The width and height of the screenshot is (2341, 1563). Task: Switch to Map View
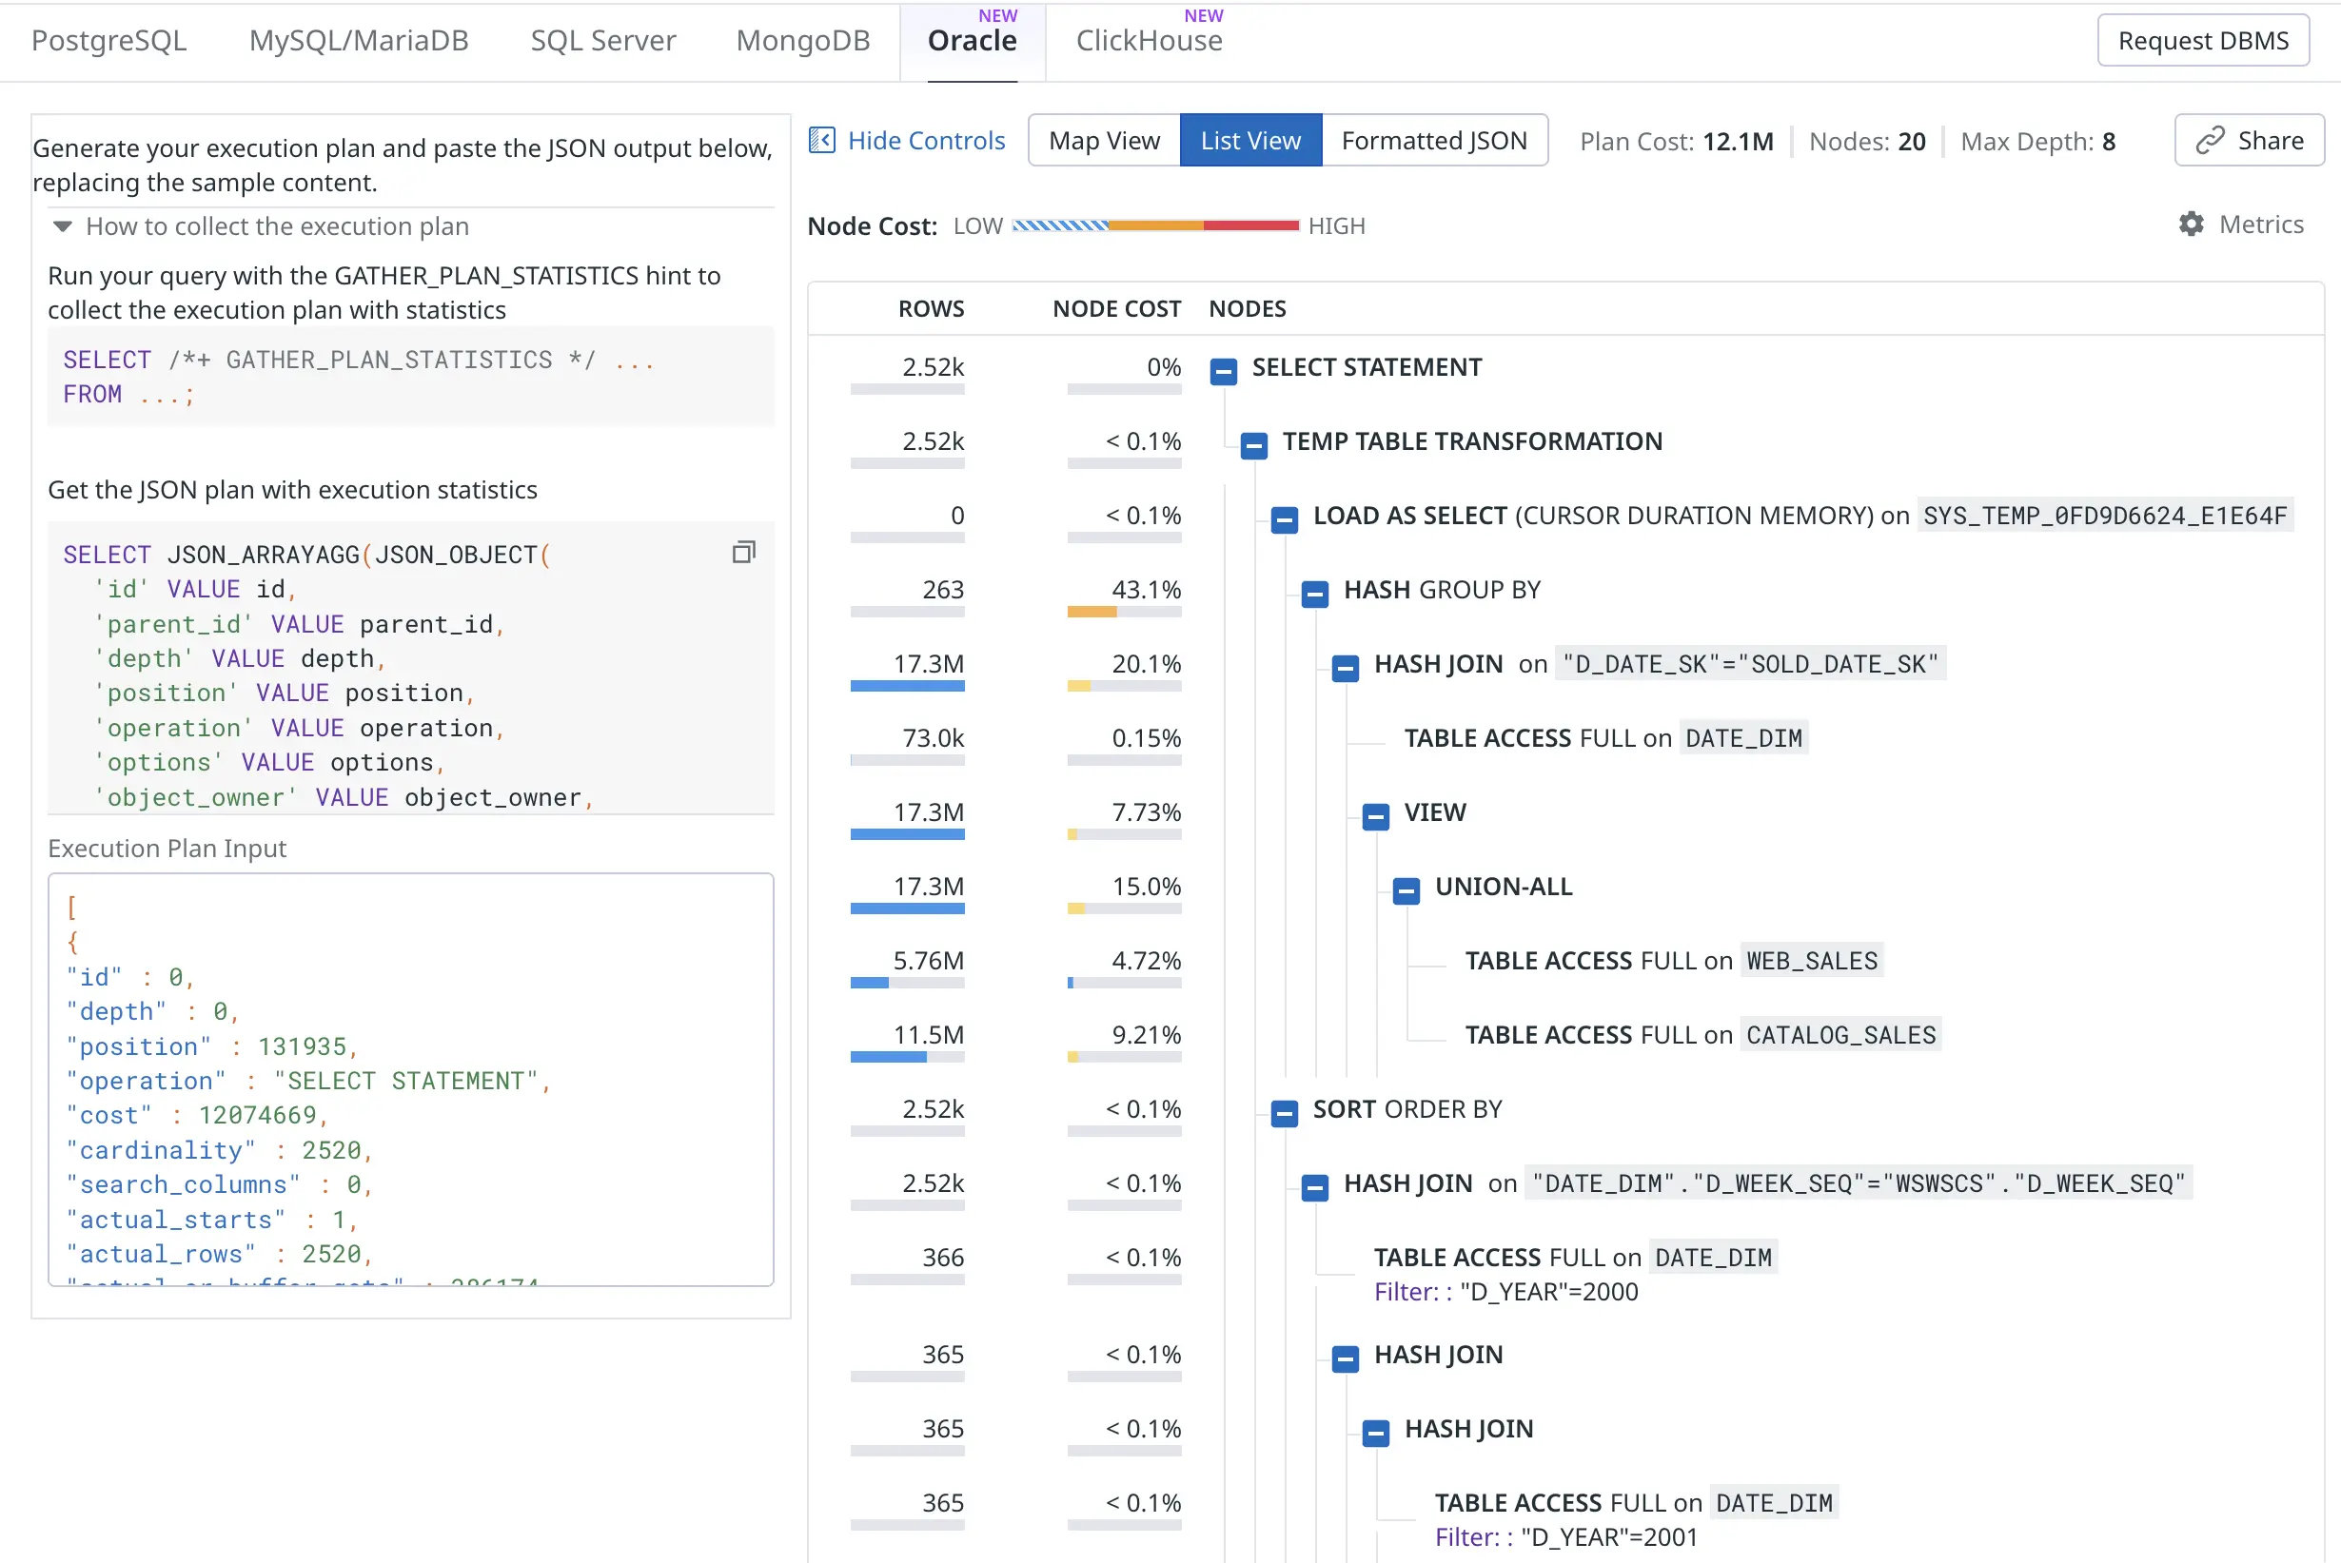(x=1104, y=141)
